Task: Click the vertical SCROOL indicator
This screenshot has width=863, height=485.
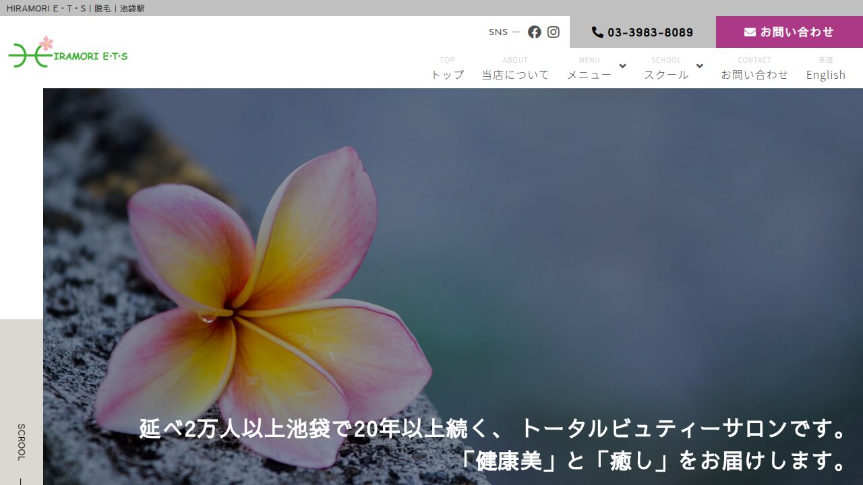Action: click(x=21, y=442)
